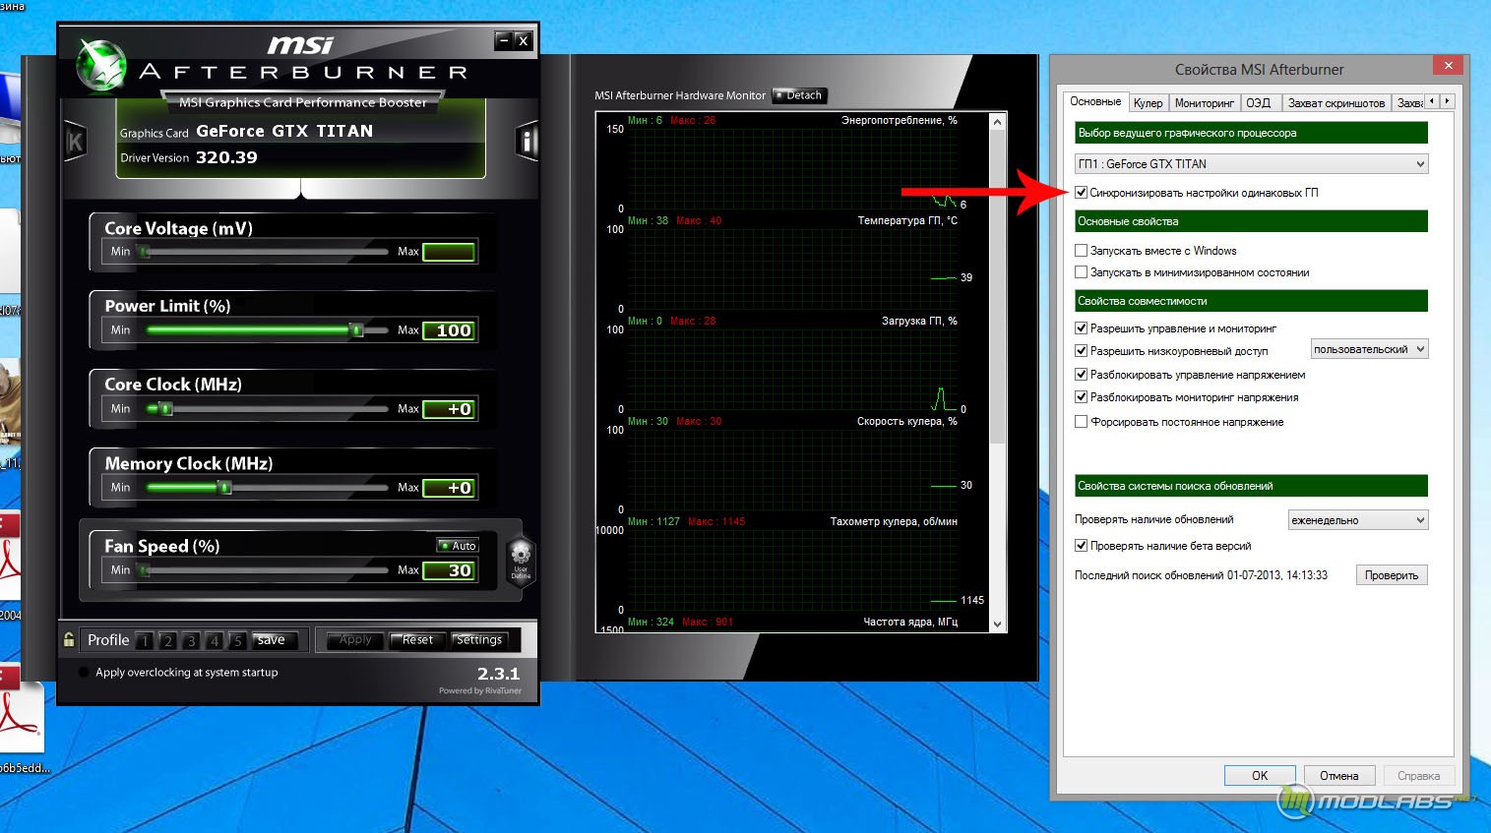Toggle the fan speed Auto button
The height and width of the screenshot is (833, 1491).
pyautogui.click(x=458, y=546)
